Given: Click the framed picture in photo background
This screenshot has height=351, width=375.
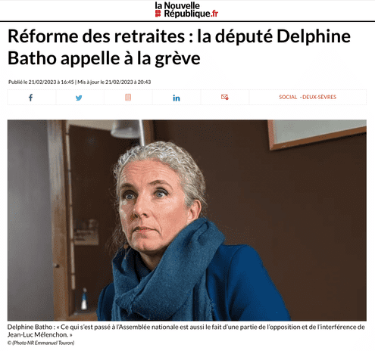Looking at the screenshot, I should point(317,134).
